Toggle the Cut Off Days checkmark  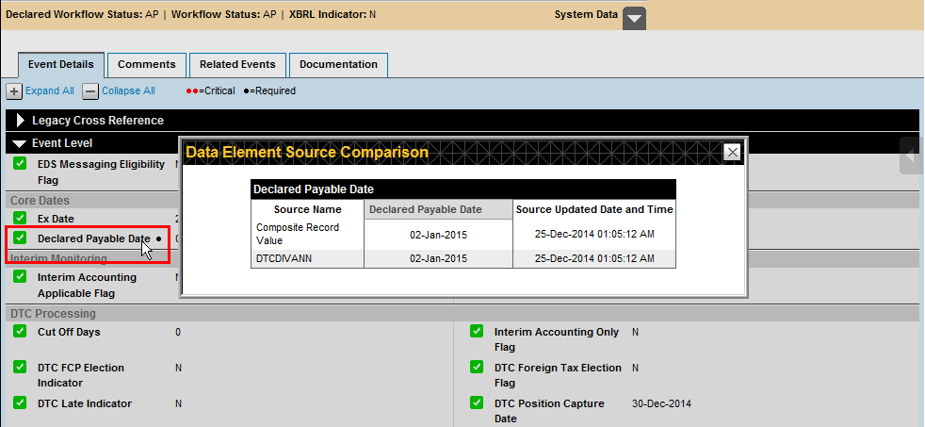(x=20, y=331)
